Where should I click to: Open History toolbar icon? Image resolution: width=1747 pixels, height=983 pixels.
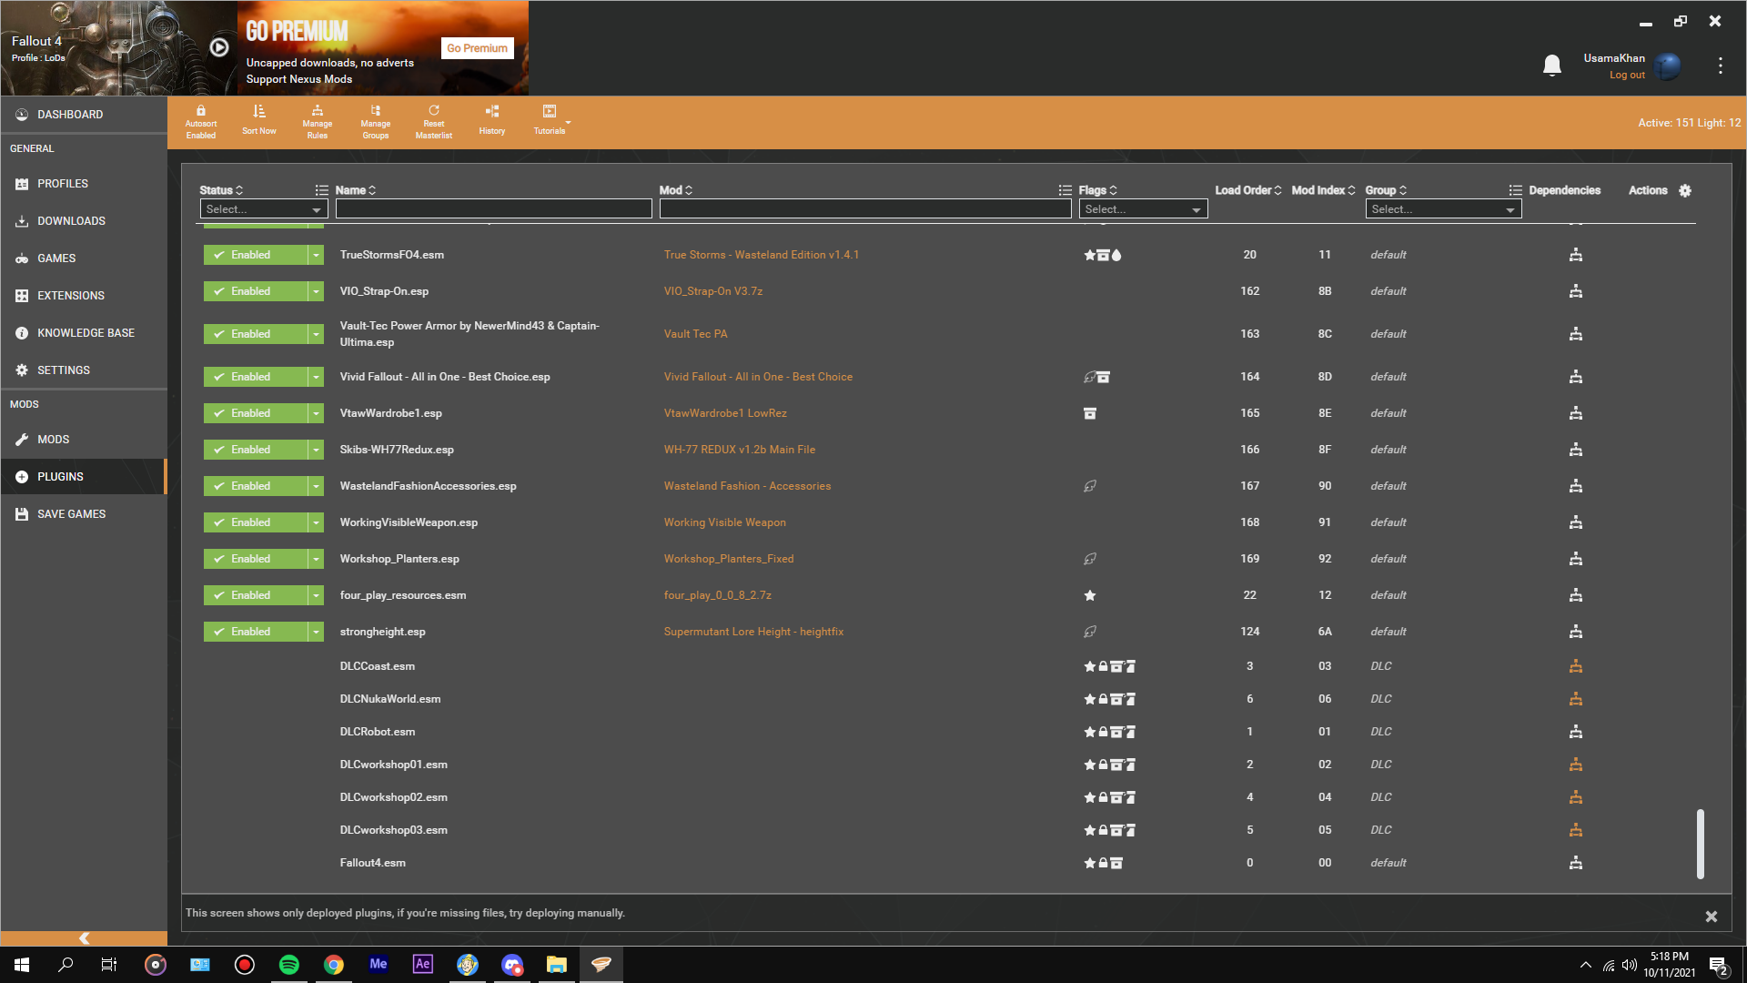(x=492, y=111)
